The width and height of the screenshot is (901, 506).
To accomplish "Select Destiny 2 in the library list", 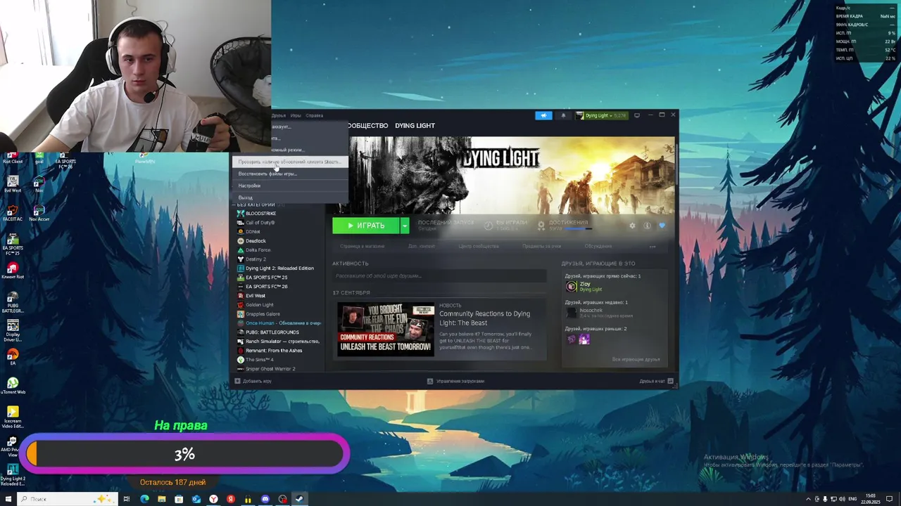I will pyautogui.click(x=256, y=259).
